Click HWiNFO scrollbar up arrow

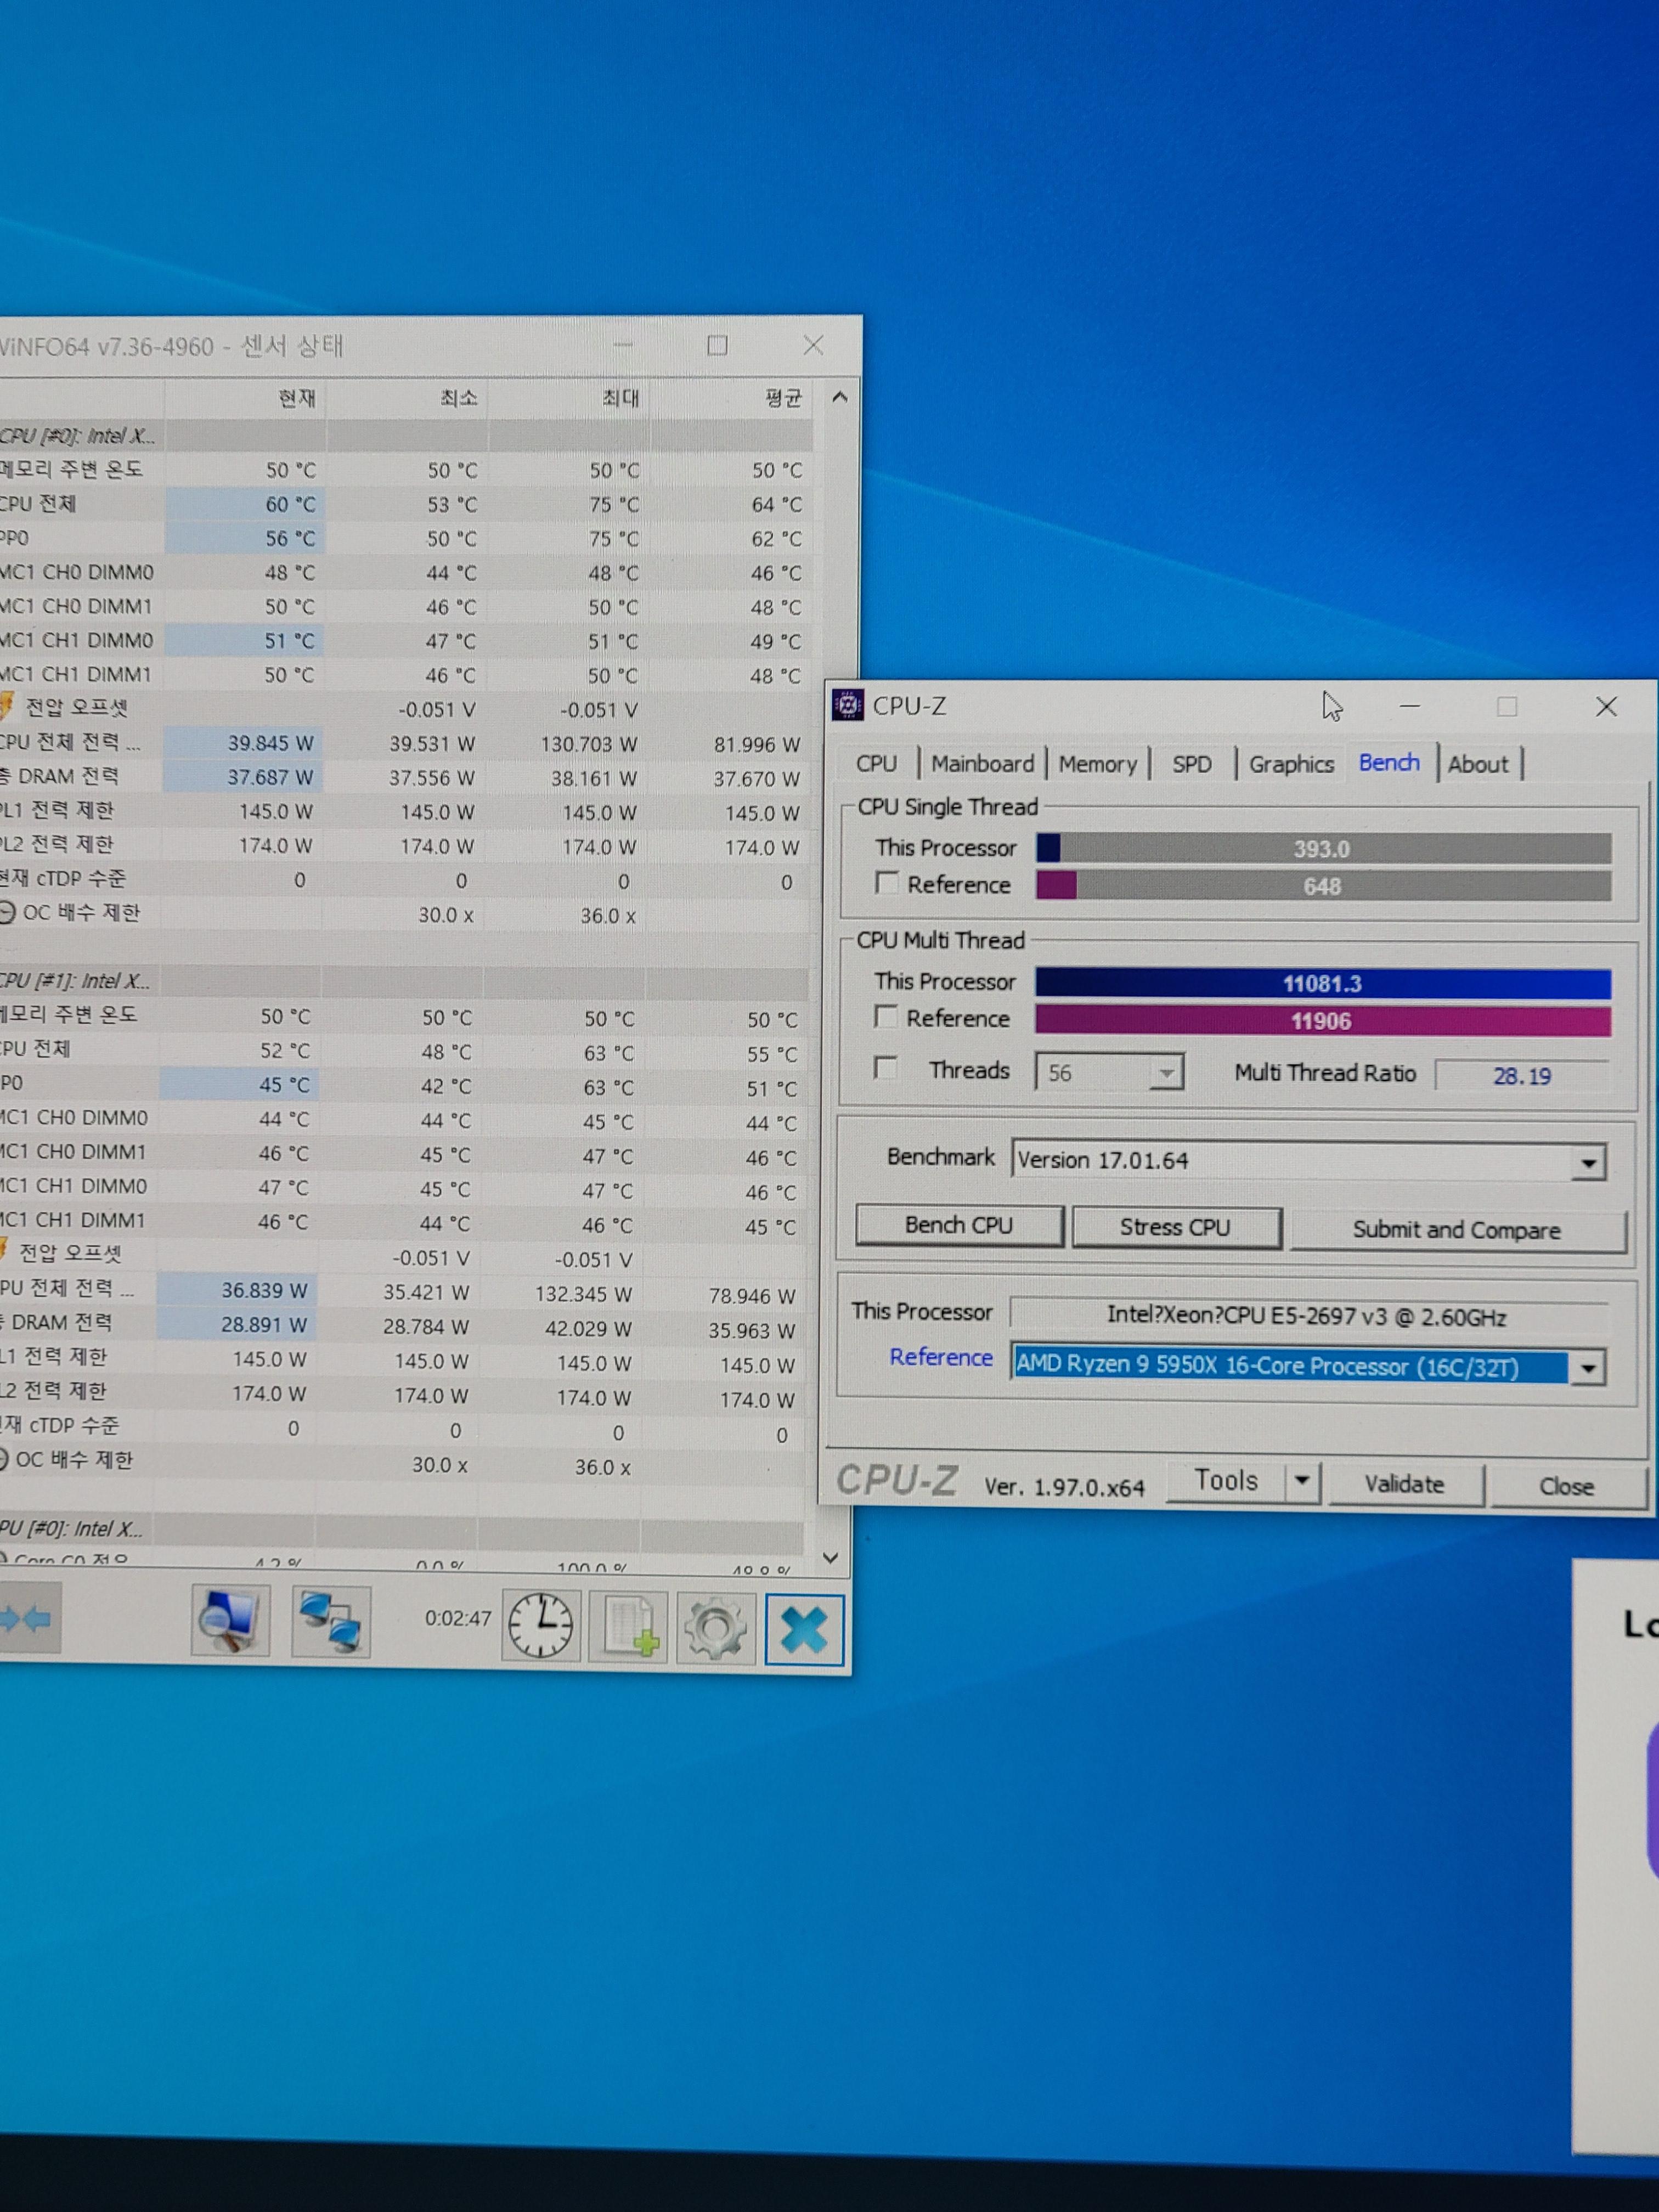[839, 397]
